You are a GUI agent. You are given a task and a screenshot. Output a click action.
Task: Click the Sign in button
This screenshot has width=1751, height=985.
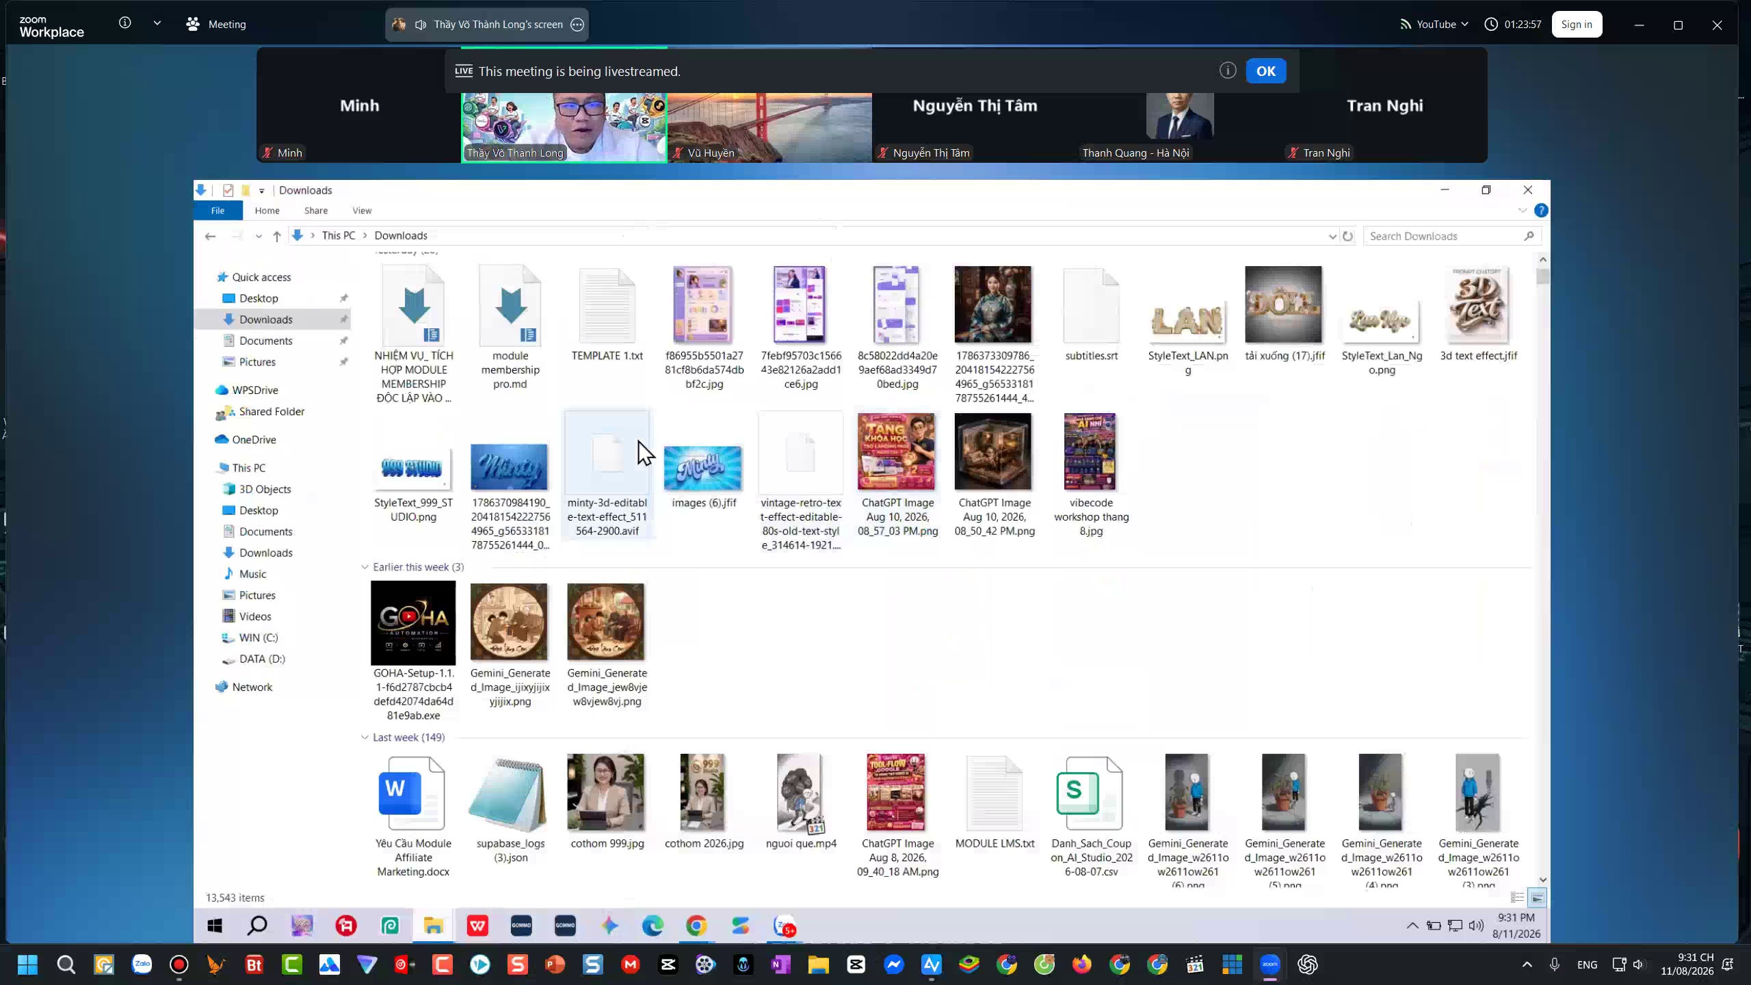click(x=1577, y=25)
